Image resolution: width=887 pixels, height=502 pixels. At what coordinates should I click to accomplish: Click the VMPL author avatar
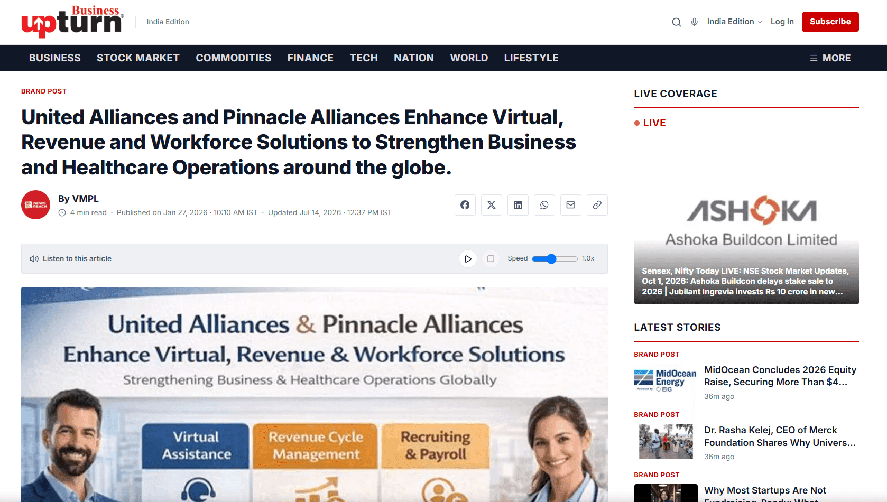click(x=36, y=205)
